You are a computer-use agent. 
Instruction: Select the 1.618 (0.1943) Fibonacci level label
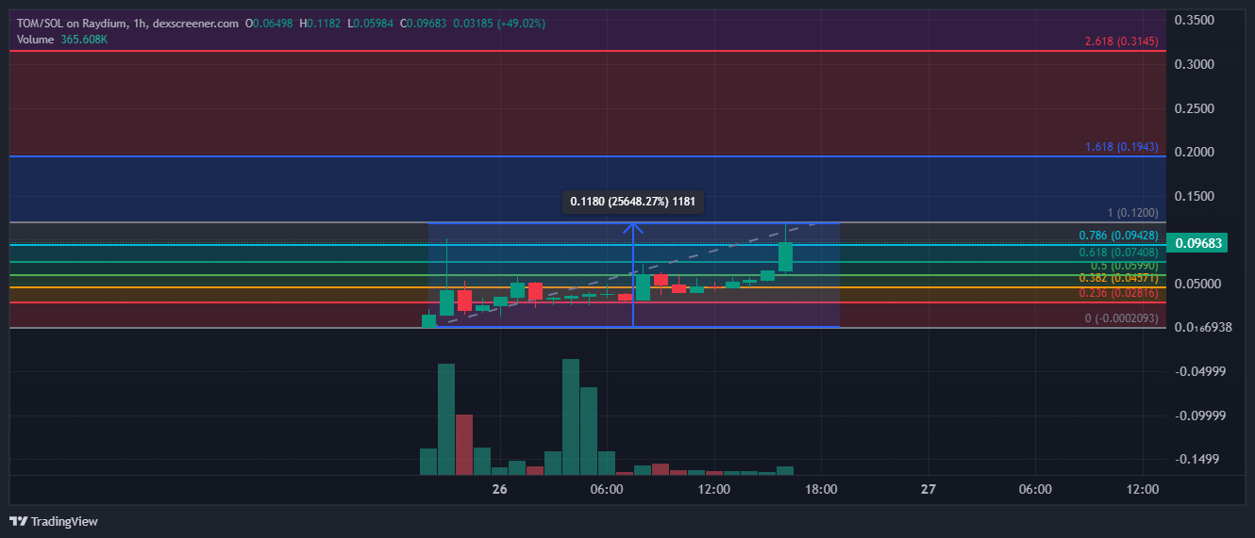click(x=1121, y=147)
